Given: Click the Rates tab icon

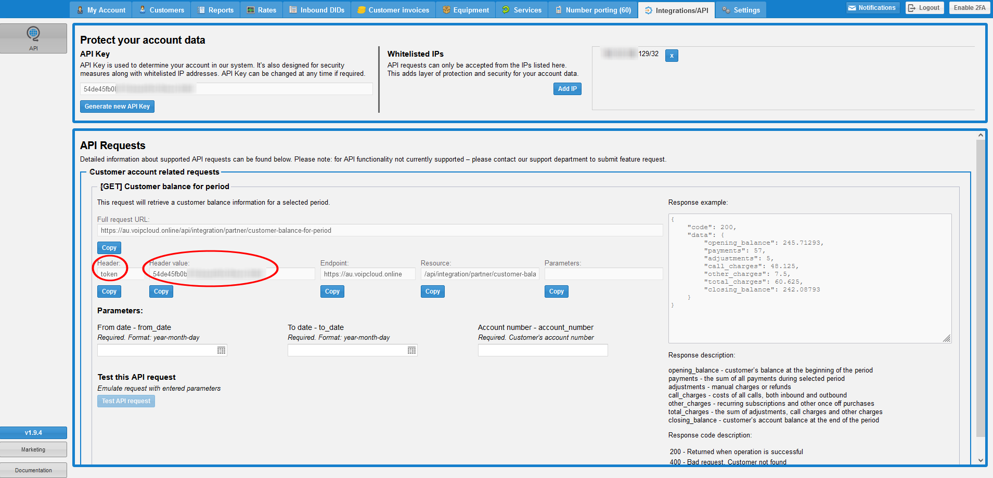Looking at the screenshot, I should point(251,10).
